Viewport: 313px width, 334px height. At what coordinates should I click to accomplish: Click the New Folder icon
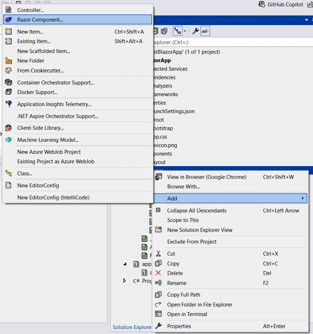(8, 61)
